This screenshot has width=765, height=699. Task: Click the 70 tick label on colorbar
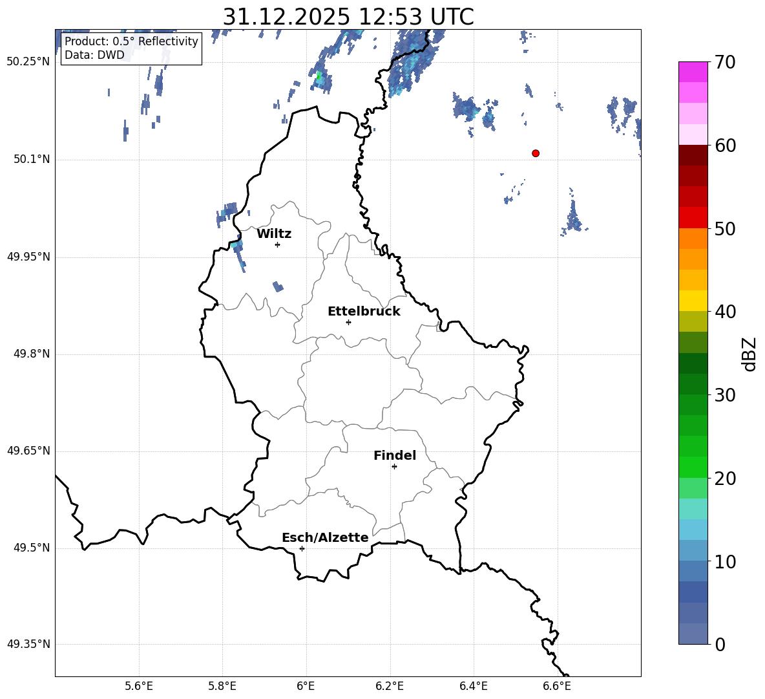[x=725, y=62]
